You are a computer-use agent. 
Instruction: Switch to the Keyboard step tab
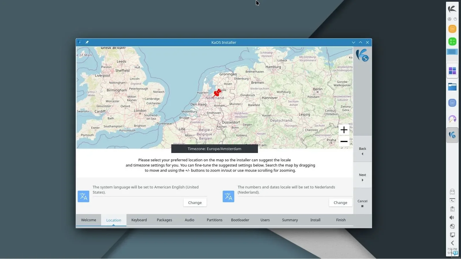(139, 220)
